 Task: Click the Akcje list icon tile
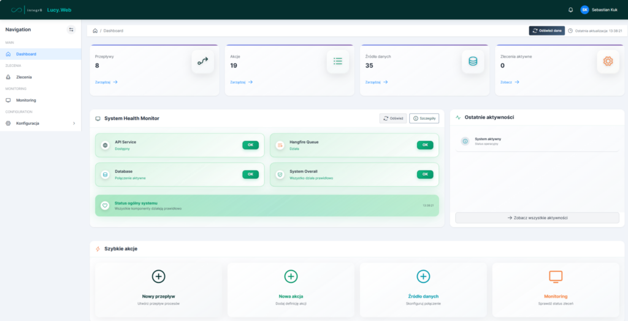coord(338,61)
